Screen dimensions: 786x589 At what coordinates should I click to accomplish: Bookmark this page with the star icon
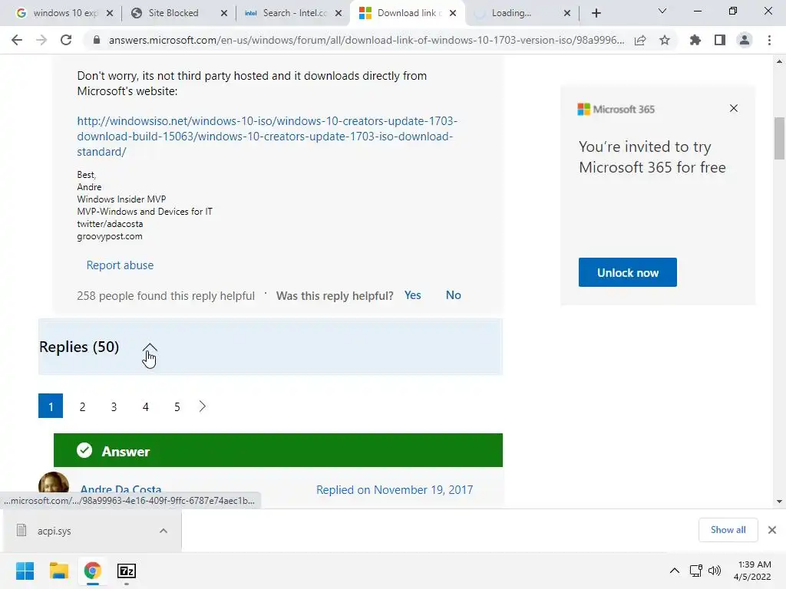click(665, 40)
